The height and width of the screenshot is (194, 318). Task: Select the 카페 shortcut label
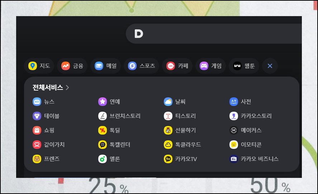pos(183,66)
